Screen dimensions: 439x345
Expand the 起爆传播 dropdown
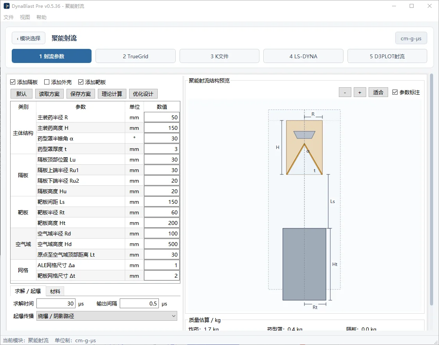point(107,316)
